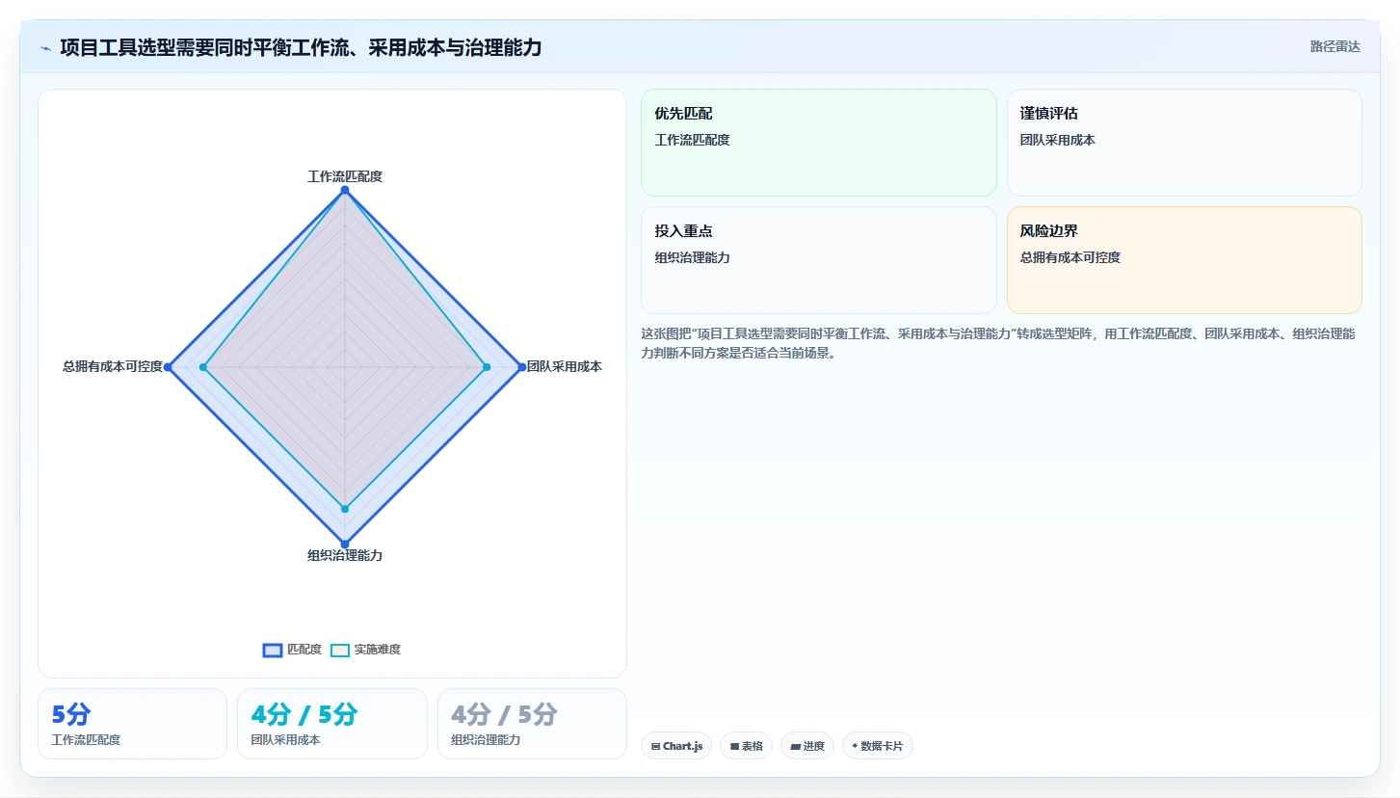Click the Chart.js tag chip

coord(676,746)
